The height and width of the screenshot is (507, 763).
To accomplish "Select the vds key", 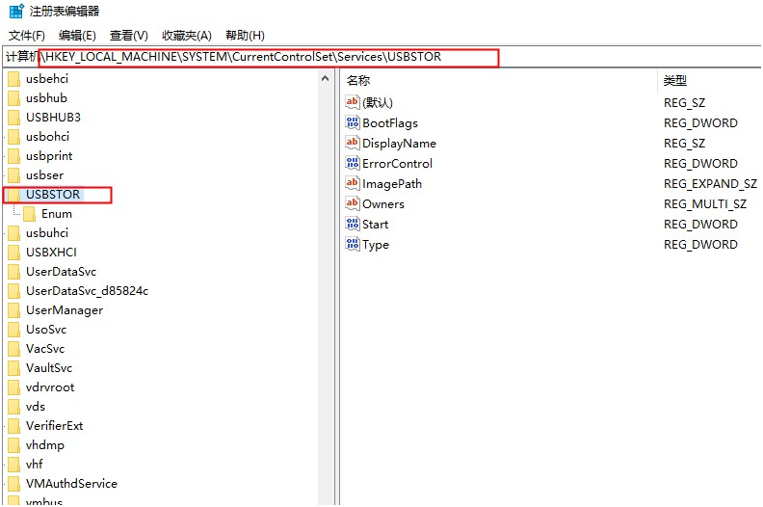I will [x=36, y=407].
